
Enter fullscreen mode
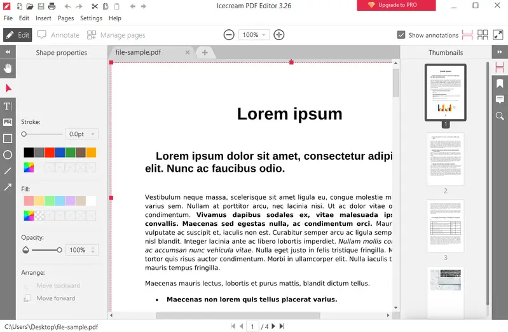[x=498, y=35]
